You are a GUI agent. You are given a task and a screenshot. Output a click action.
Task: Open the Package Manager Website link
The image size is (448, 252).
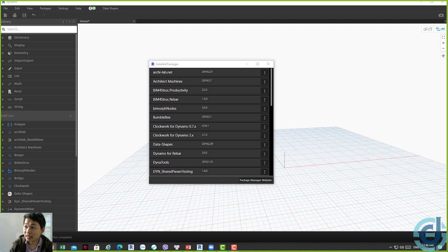pyautogui.click(x=255, y=180)
